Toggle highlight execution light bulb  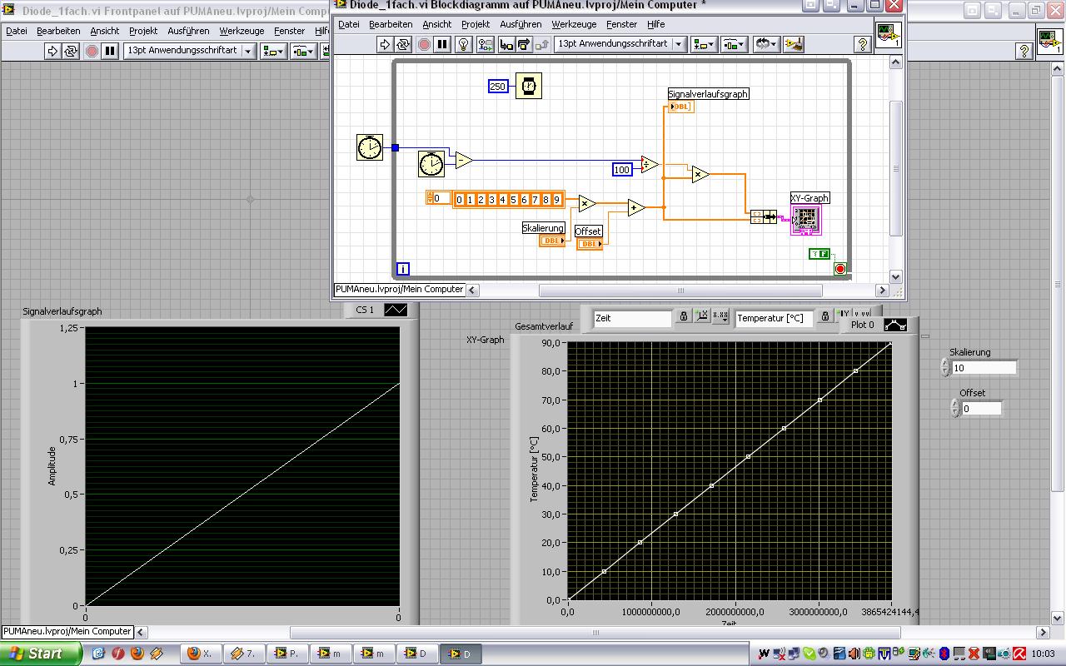tap(466, 44)
